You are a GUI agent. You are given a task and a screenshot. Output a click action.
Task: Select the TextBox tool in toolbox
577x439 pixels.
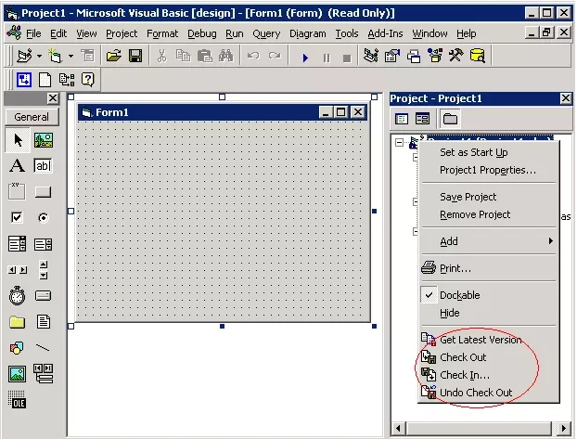click(x=43, y=166)
